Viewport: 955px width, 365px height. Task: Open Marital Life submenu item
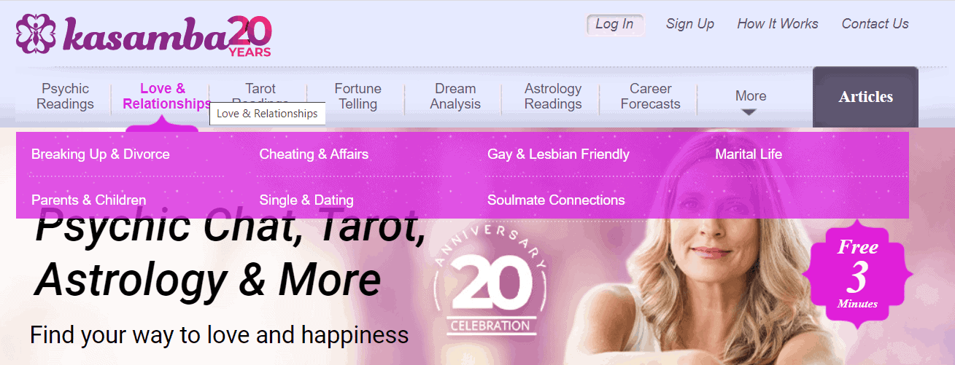pos(749,154)
